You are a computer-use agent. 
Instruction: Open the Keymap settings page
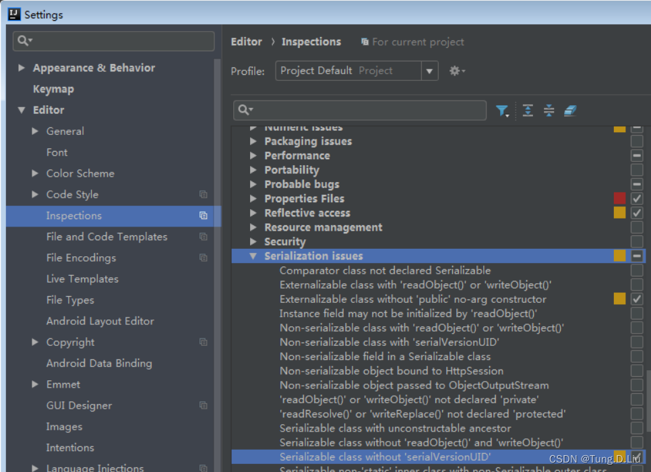tap(53, 89)
